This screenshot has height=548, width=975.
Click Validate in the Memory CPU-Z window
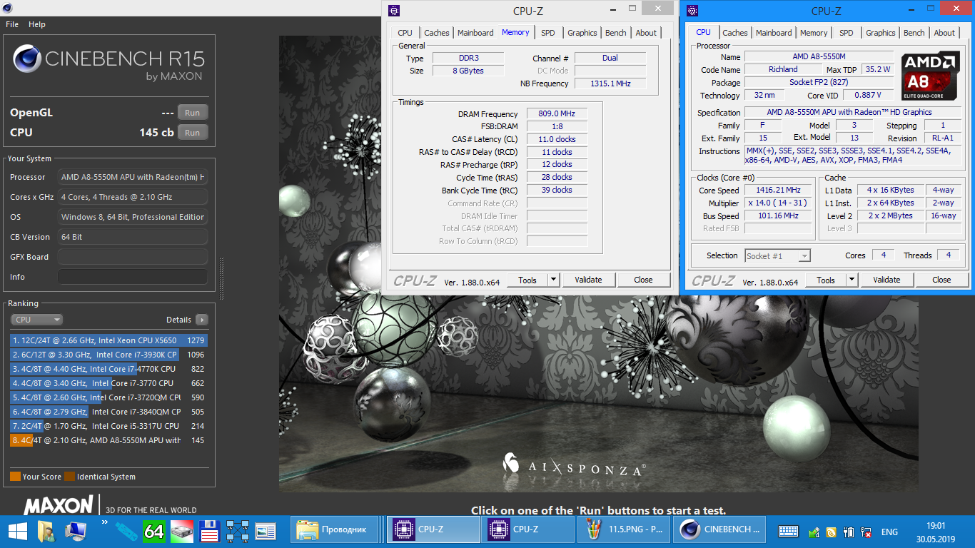(x=588, y=280)
